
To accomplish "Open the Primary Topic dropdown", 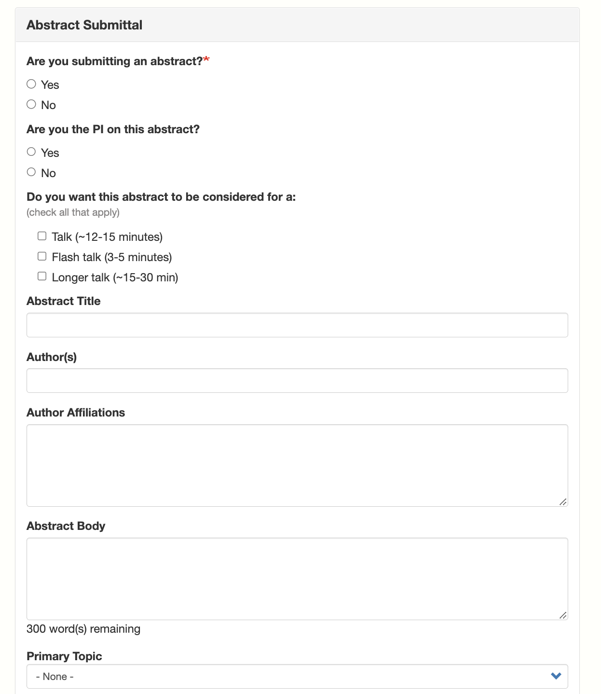I will 297,677.
